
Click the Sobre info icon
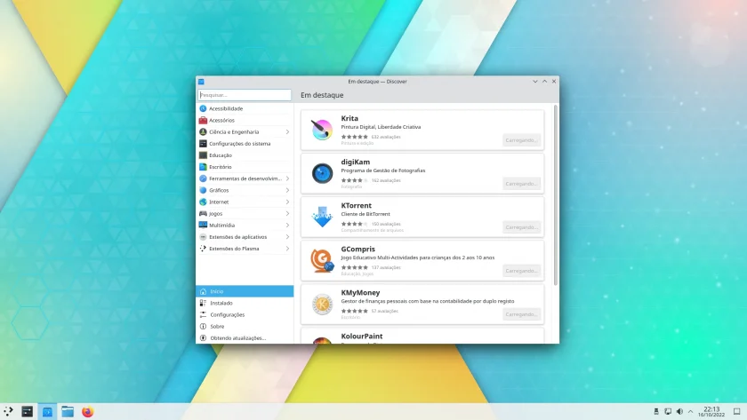[x=203, y=326]
